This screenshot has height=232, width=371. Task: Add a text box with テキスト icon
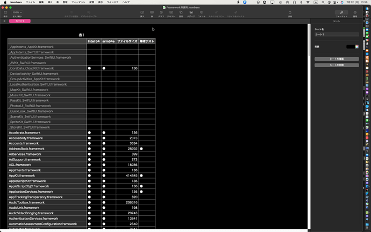tap(171, 12)
